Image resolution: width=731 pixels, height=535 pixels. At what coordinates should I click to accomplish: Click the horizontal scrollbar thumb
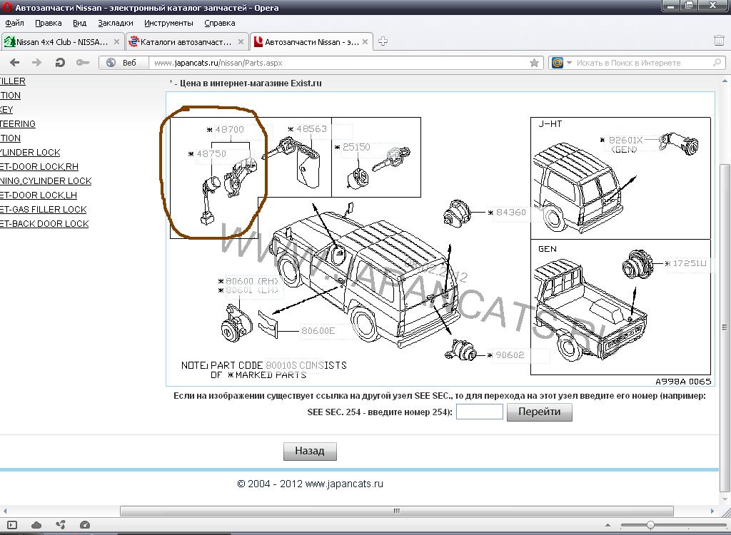397,511
